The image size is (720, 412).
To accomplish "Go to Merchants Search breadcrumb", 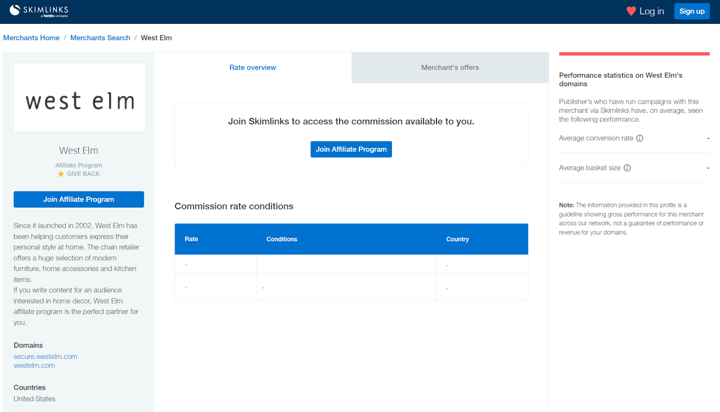I will [x=100, y=38].
